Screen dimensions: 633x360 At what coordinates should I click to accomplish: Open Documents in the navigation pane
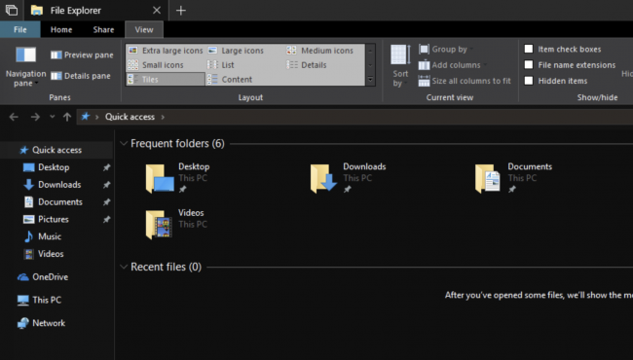(x=60, y=202)
